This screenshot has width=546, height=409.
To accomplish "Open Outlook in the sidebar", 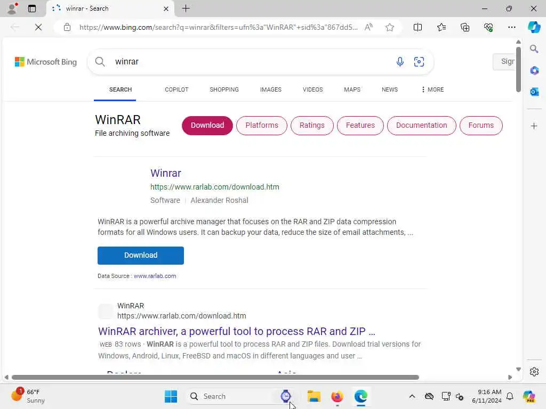I will [534, 92].
